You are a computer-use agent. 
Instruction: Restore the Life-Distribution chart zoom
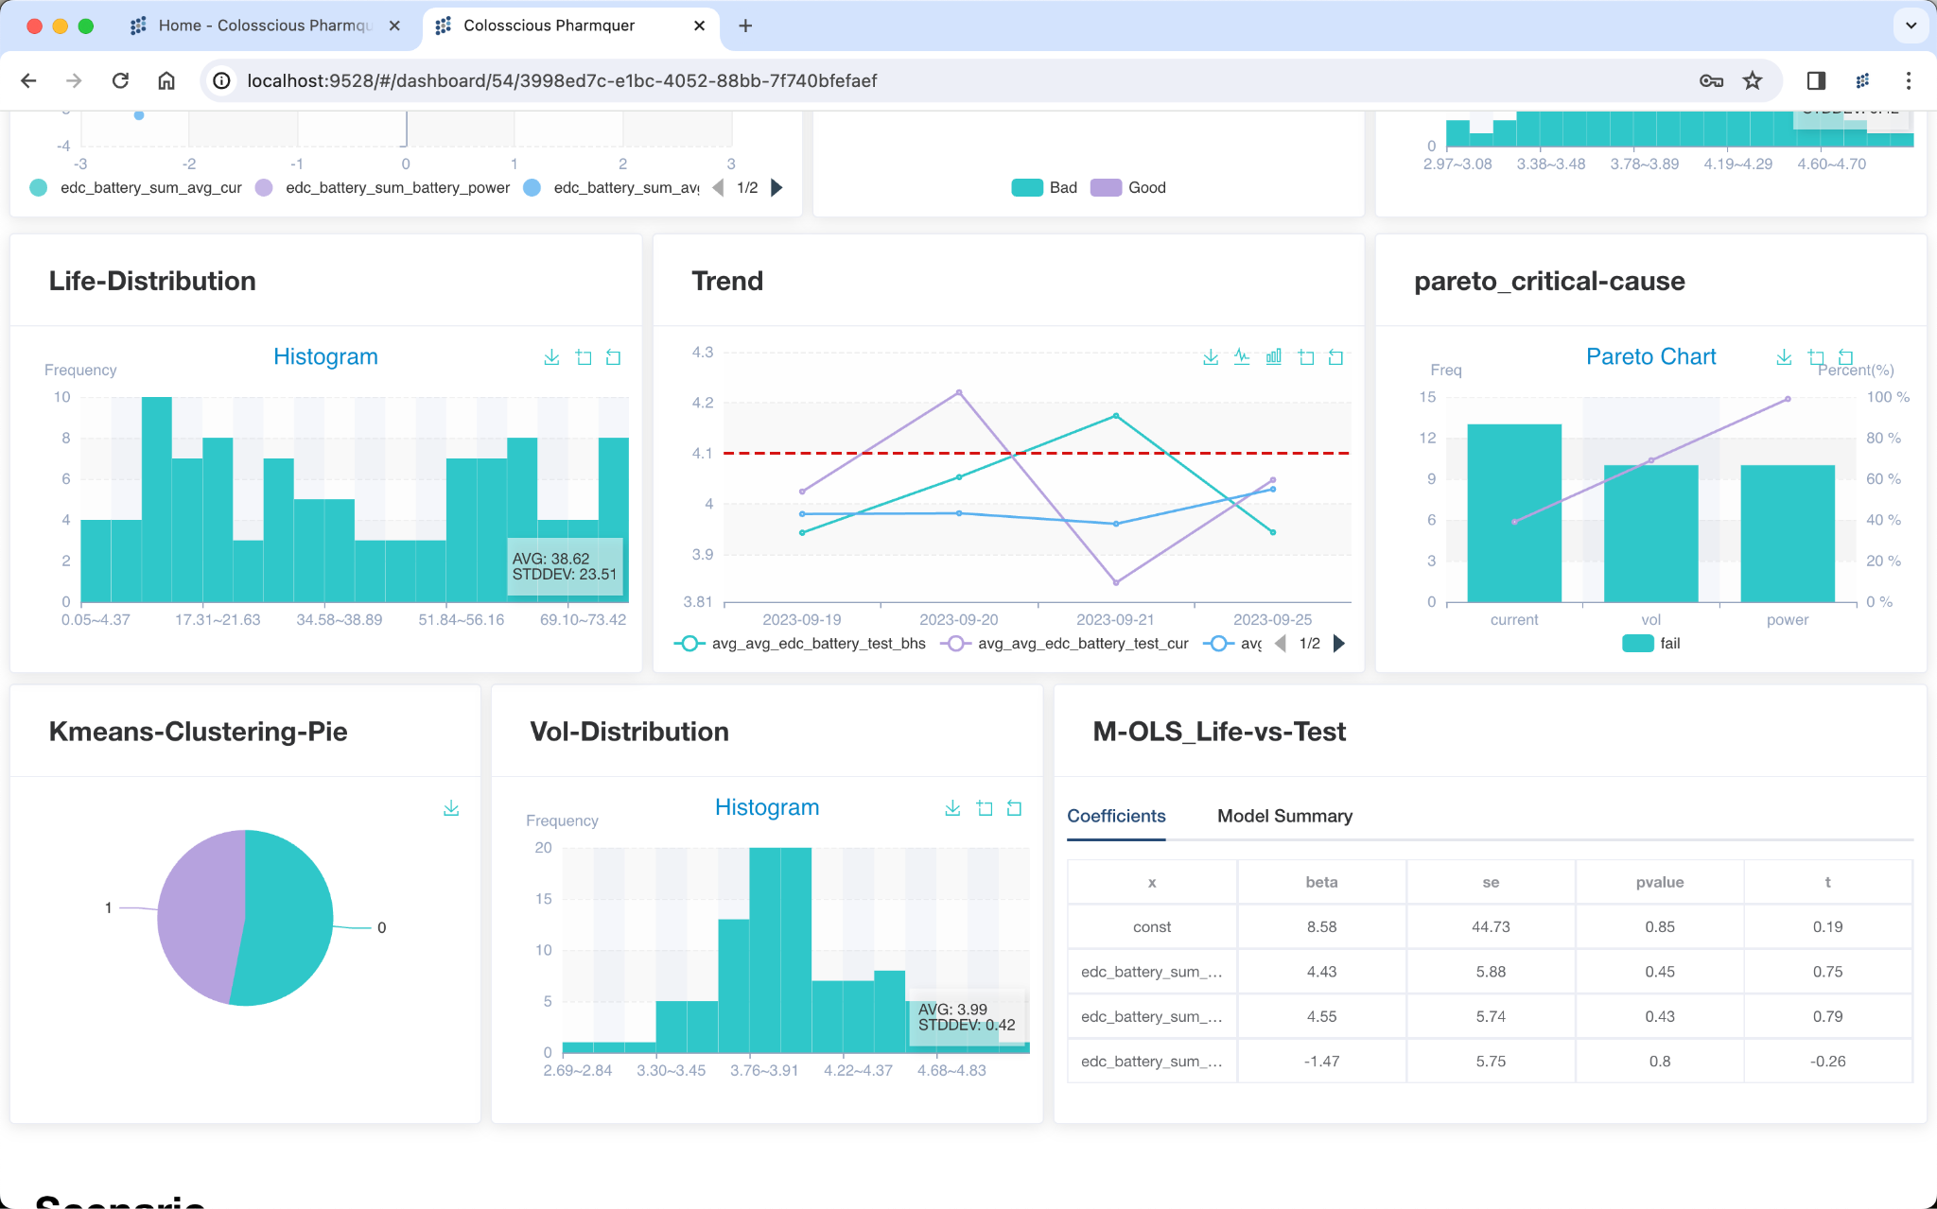[x=613, y=356]
